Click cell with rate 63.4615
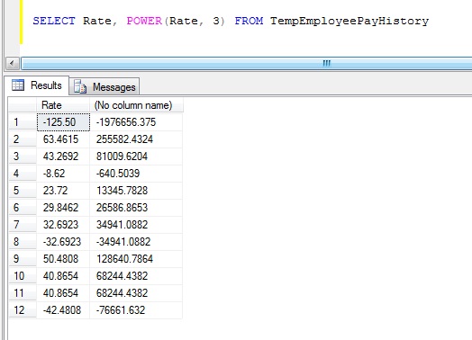The width and height of the screenshot is (472, 340). 63,139
